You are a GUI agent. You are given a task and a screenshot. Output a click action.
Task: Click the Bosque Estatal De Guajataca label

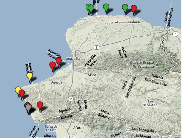coord(141,65)
